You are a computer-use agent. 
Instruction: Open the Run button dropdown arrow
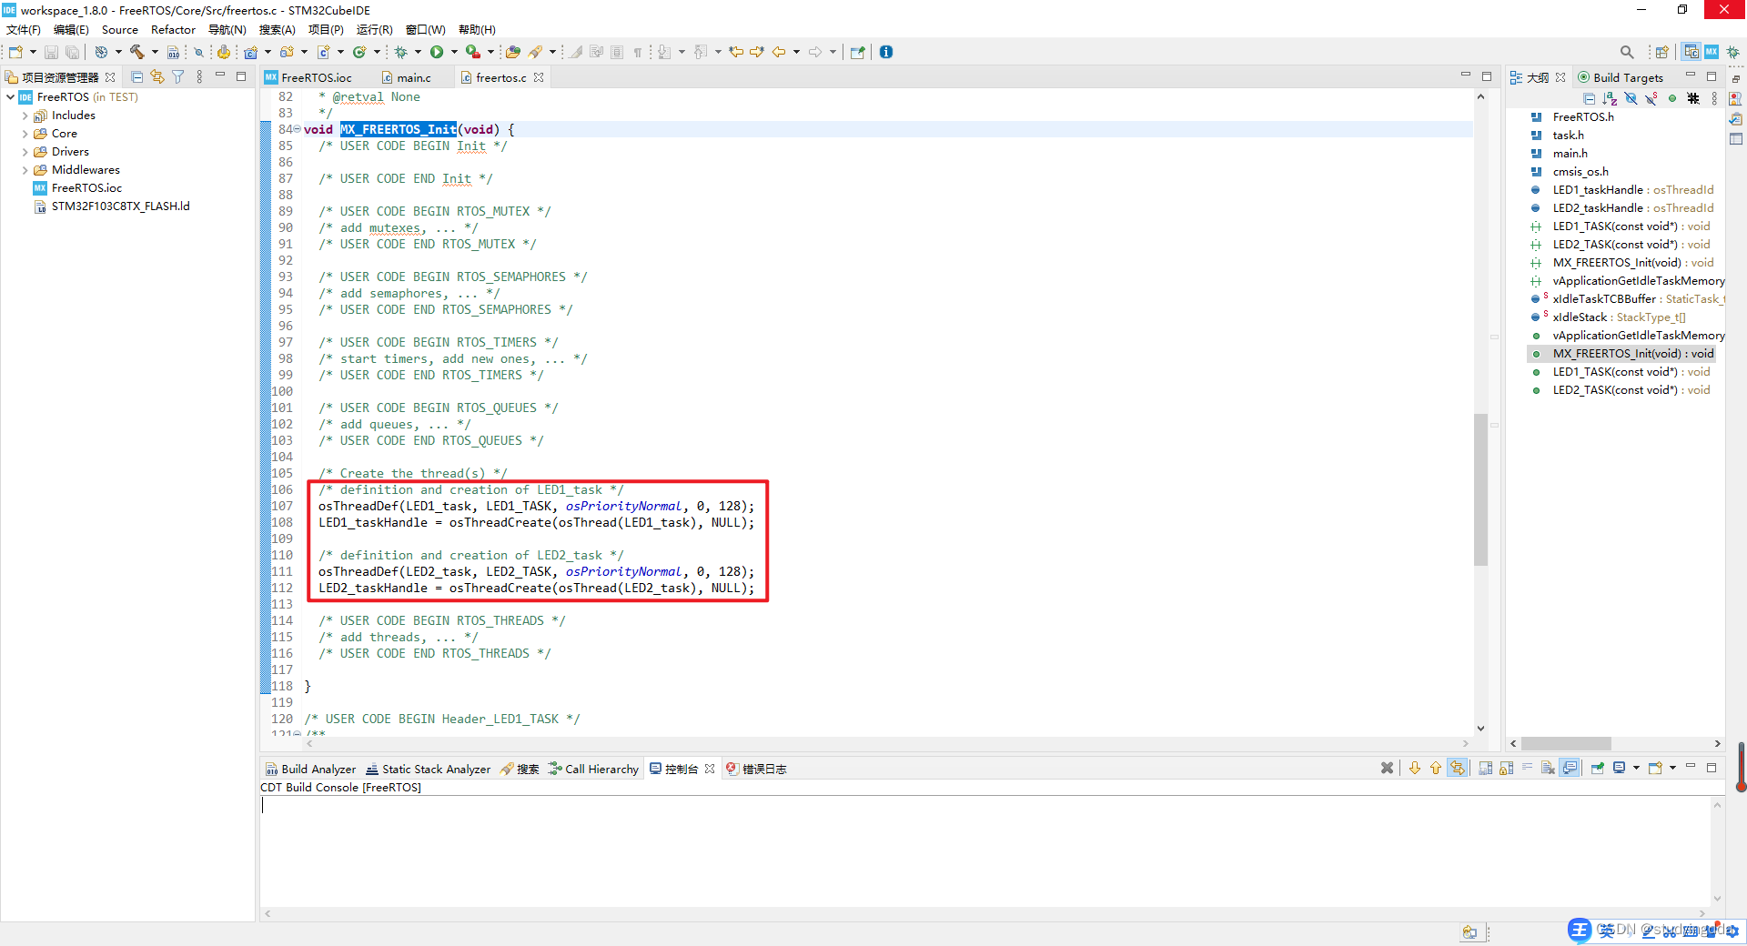click(455, 52)
